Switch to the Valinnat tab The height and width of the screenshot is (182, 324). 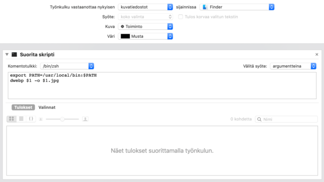point(47,107)
